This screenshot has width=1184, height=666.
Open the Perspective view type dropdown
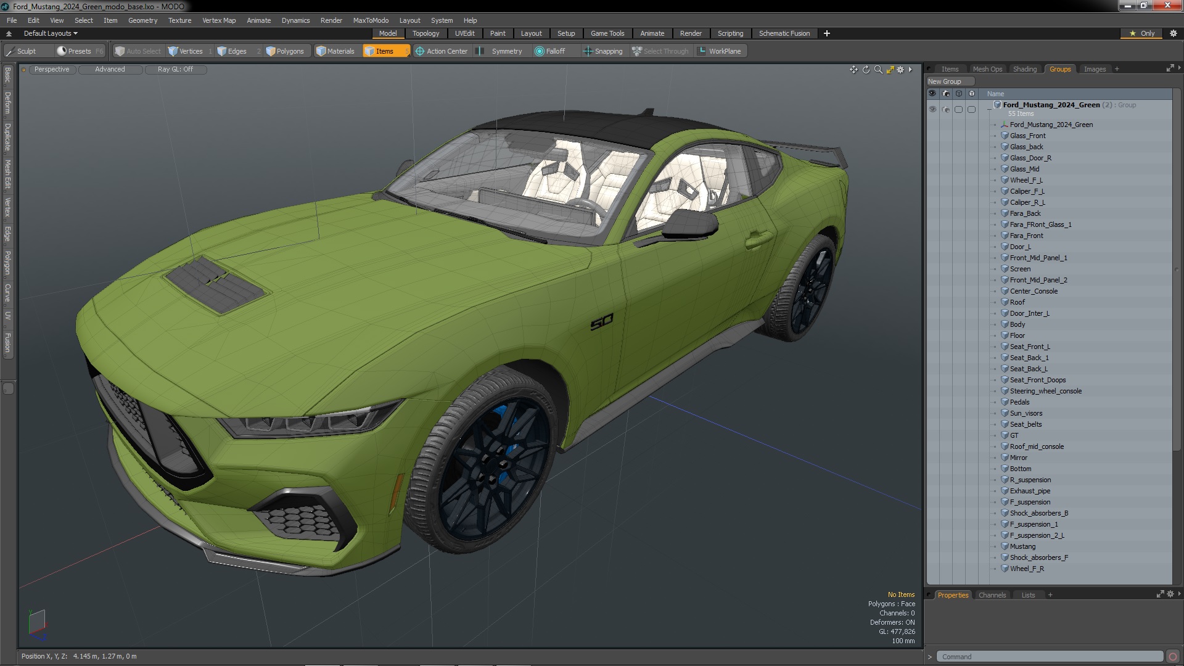click(x=52, y=70)
